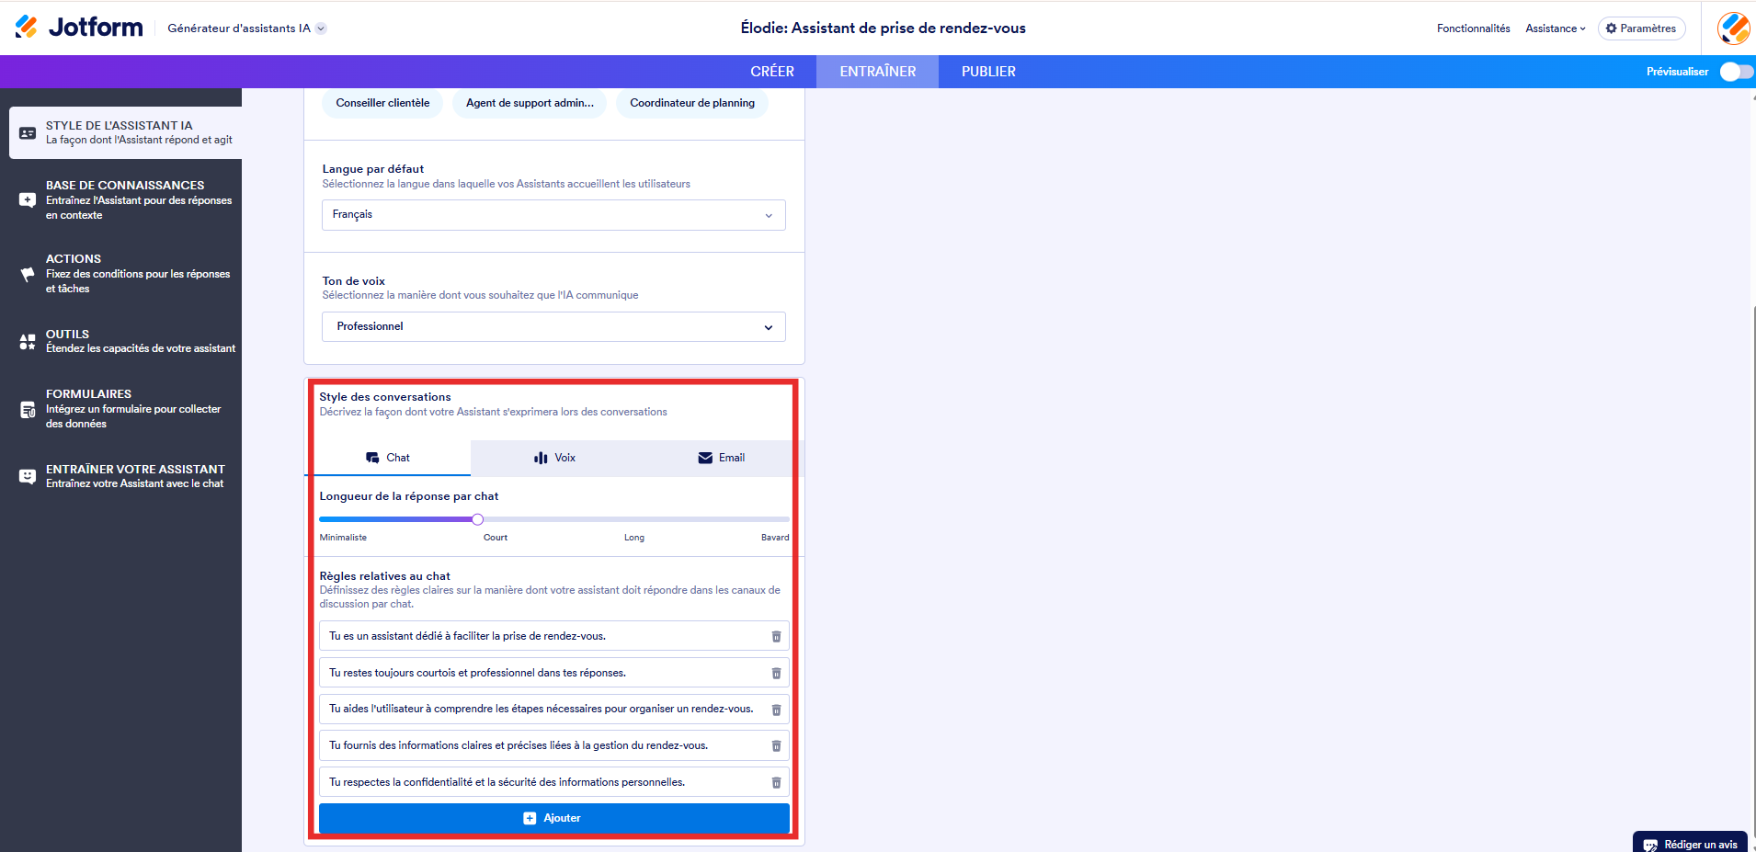Click the Email envelope icon
1756x852 pixels.
705,458
